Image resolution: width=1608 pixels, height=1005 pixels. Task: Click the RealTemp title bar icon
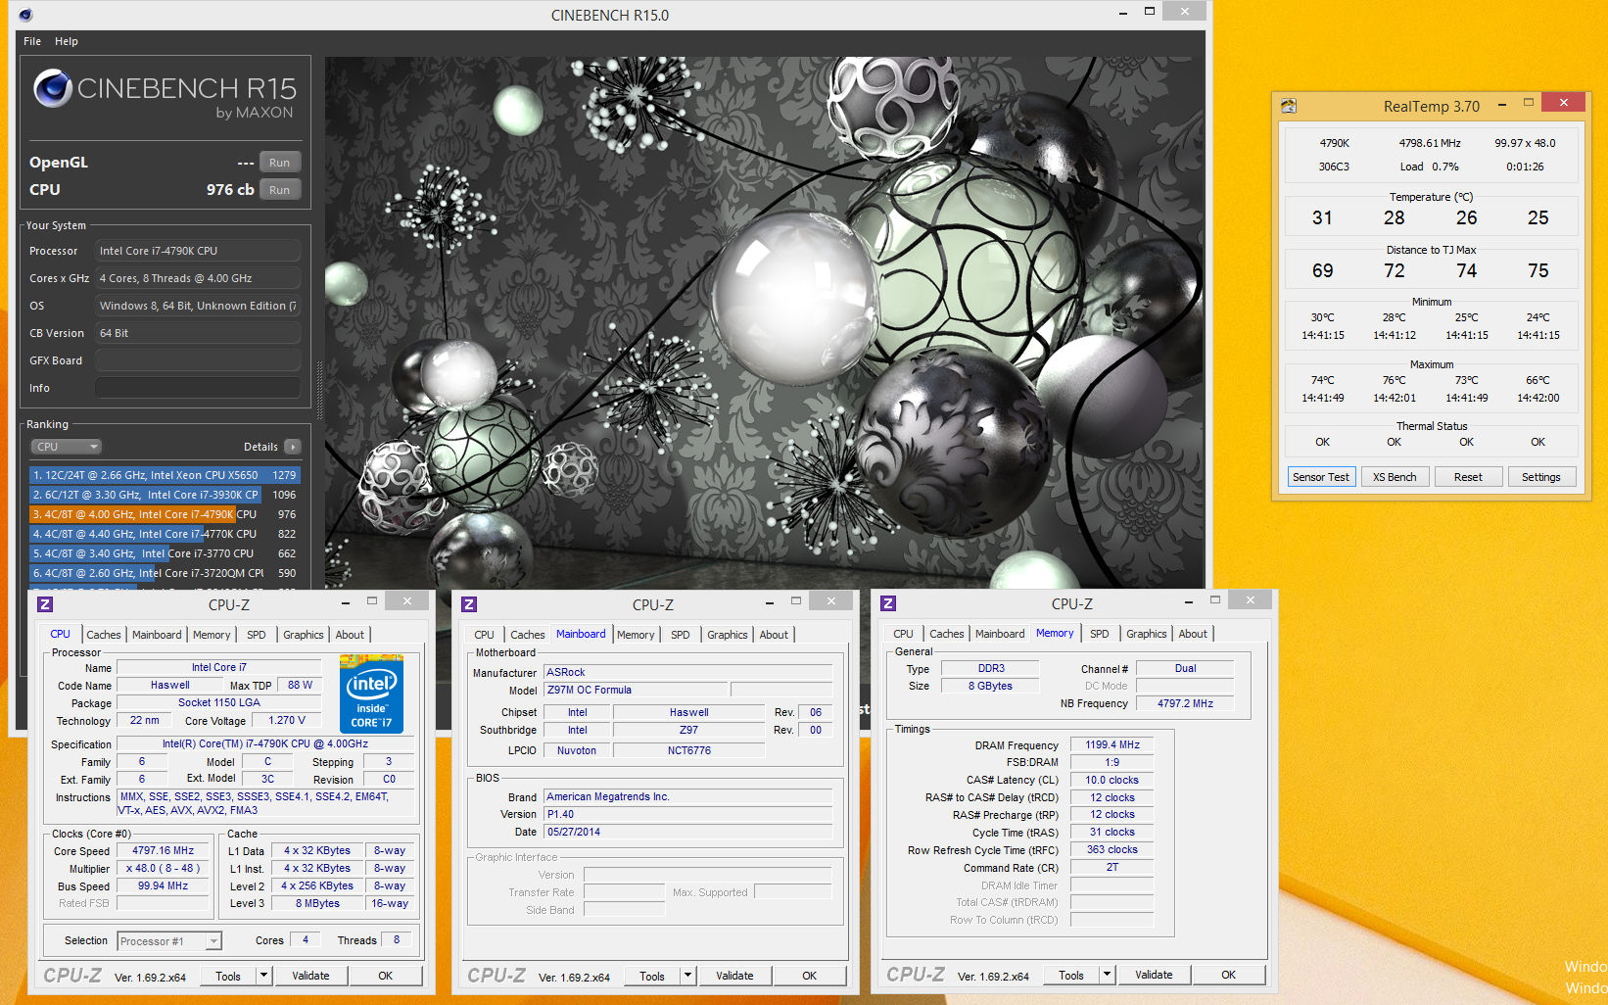click(1289, 106)
